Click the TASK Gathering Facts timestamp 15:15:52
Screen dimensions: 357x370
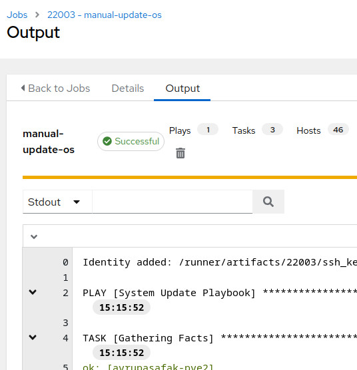pos(121,353)
